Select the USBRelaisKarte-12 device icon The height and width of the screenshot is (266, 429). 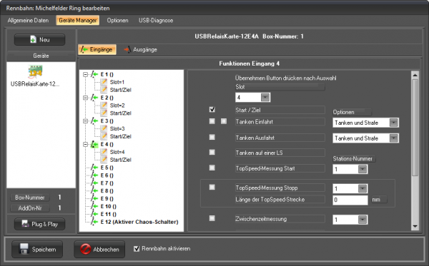pyautogui.click(x=35, y=71)
